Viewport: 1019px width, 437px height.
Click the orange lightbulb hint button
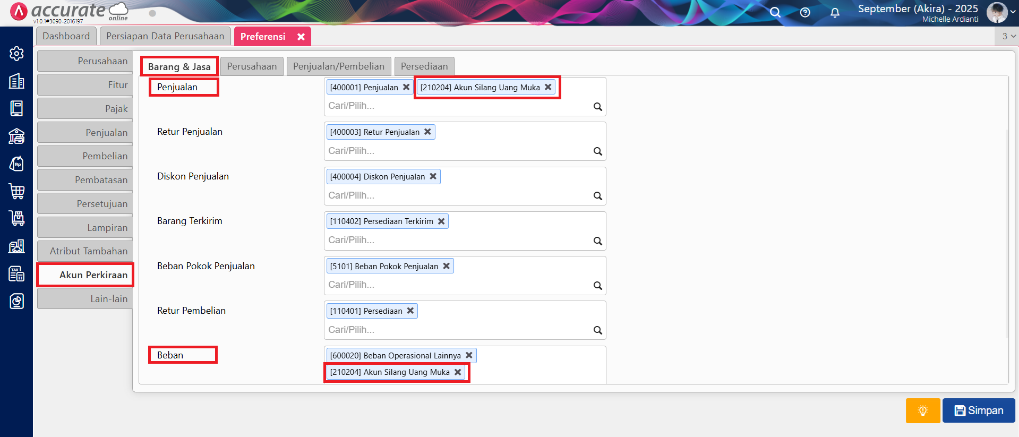[x=922, y=410]
